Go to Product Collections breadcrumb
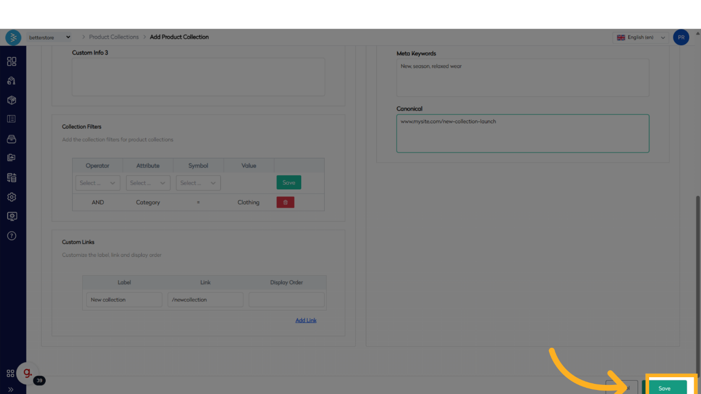Image resolution: width=701 pixels, height=394 pixels. [114, 37]
